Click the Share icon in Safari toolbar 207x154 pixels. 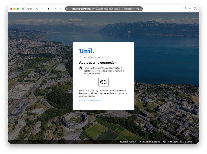coord(185,9)
